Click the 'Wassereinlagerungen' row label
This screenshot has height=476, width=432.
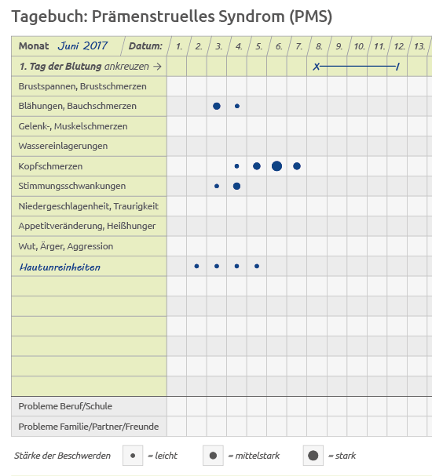click(x=63, y=146)
